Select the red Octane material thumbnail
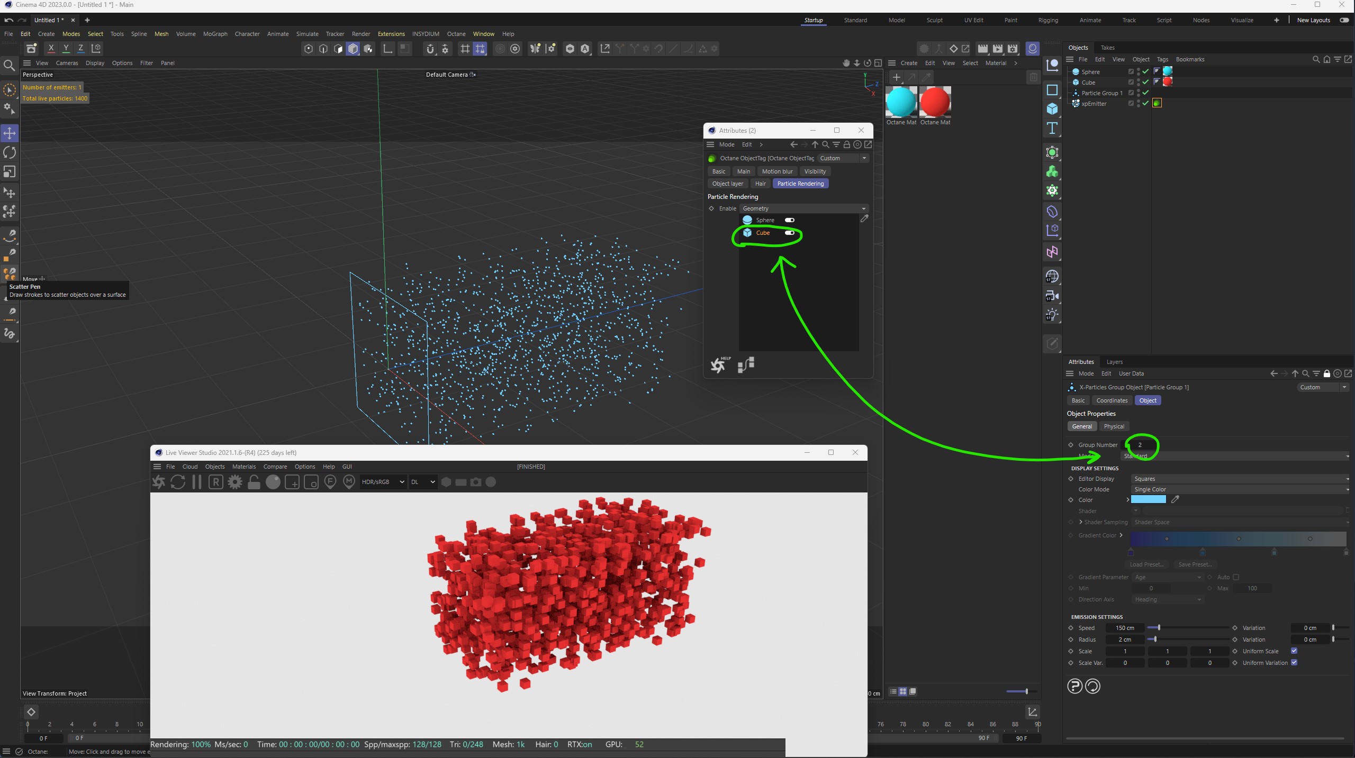Viewport: 1355px width, 758px height. [935, 102]
